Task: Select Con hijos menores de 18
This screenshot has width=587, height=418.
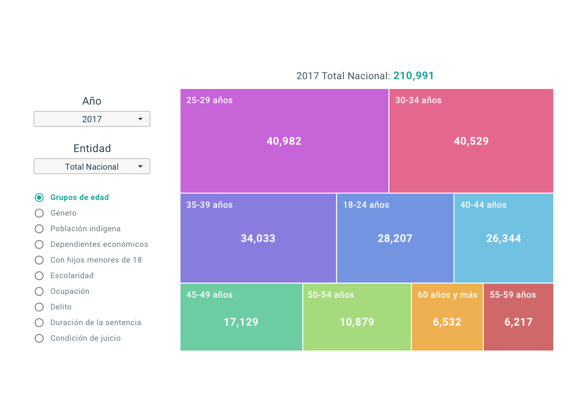Action: point(39,260)
